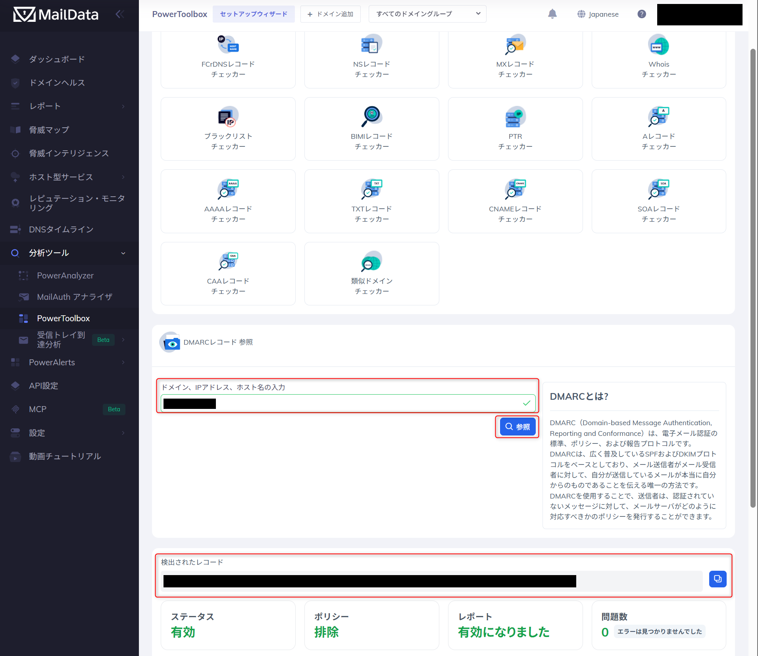
Task: Open the help question mark icon
Action: click(x=642, y=14)
